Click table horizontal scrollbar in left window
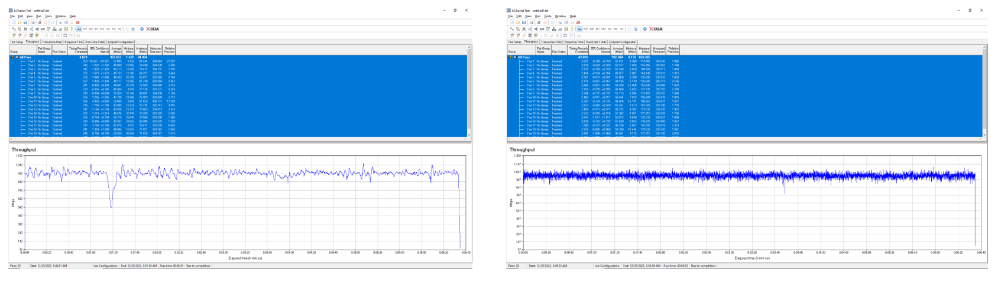 pos(238,139)
